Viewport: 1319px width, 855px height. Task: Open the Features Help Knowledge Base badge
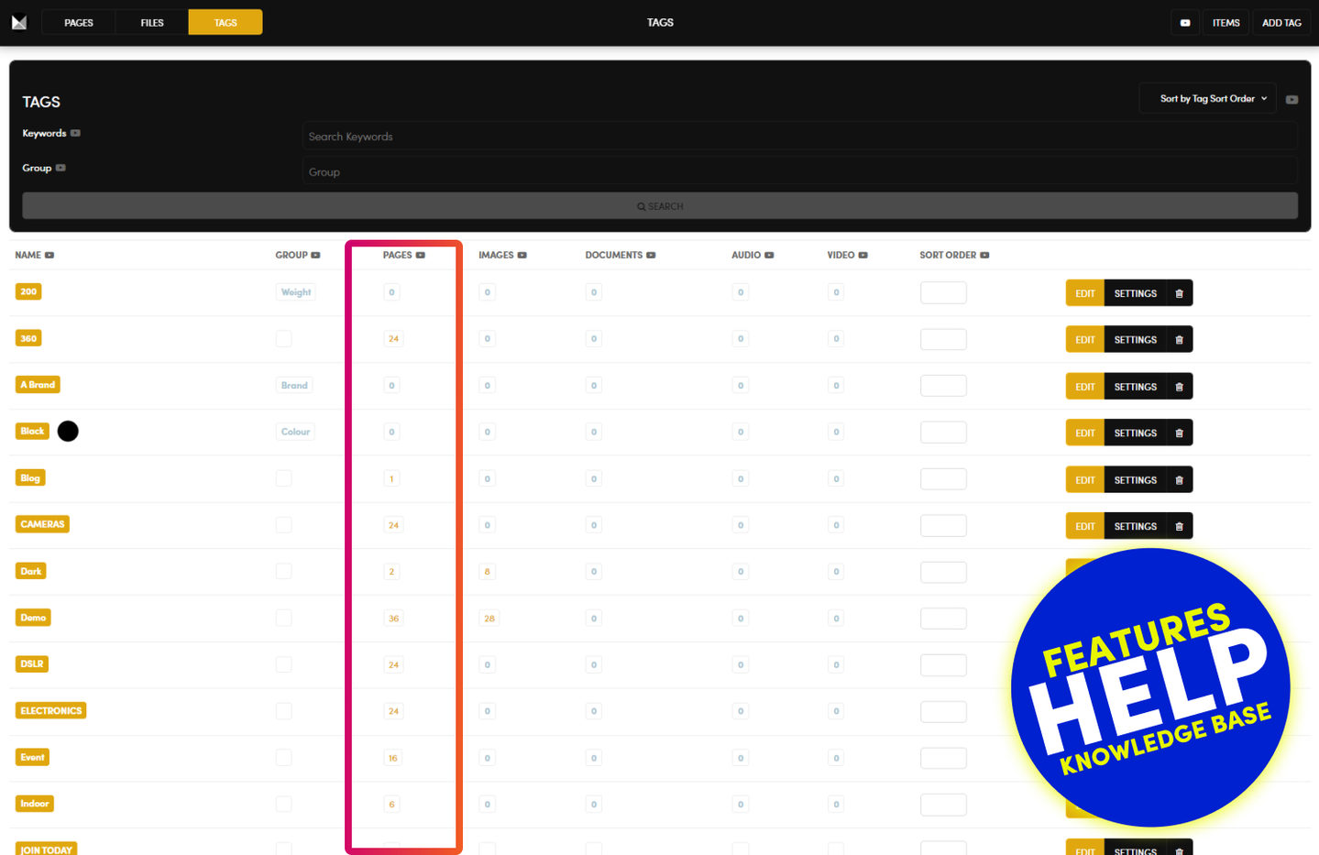pyautogui.click(x=1150, y=687)
